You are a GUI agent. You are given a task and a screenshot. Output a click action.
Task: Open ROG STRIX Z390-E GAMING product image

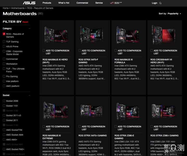(x=128, y=111)
